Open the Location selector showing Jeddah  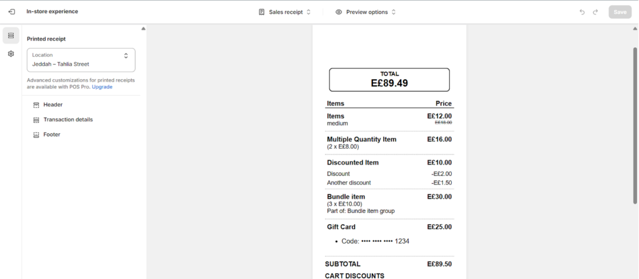click(81, 60)
